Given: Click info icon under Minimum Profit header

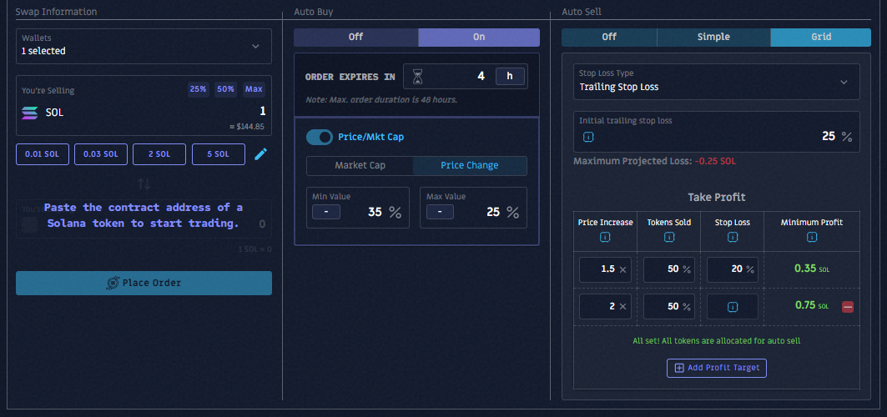Looking at the screenshot, I should coord(812,238).
